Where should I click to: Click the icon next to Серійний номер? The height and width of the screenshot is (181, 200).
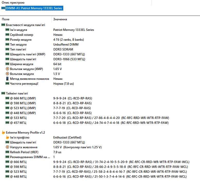(x=7, y=35)
